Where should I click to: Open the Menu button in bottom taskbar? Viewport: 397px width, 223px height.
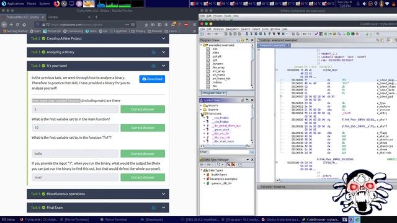[x=8, y=220]
